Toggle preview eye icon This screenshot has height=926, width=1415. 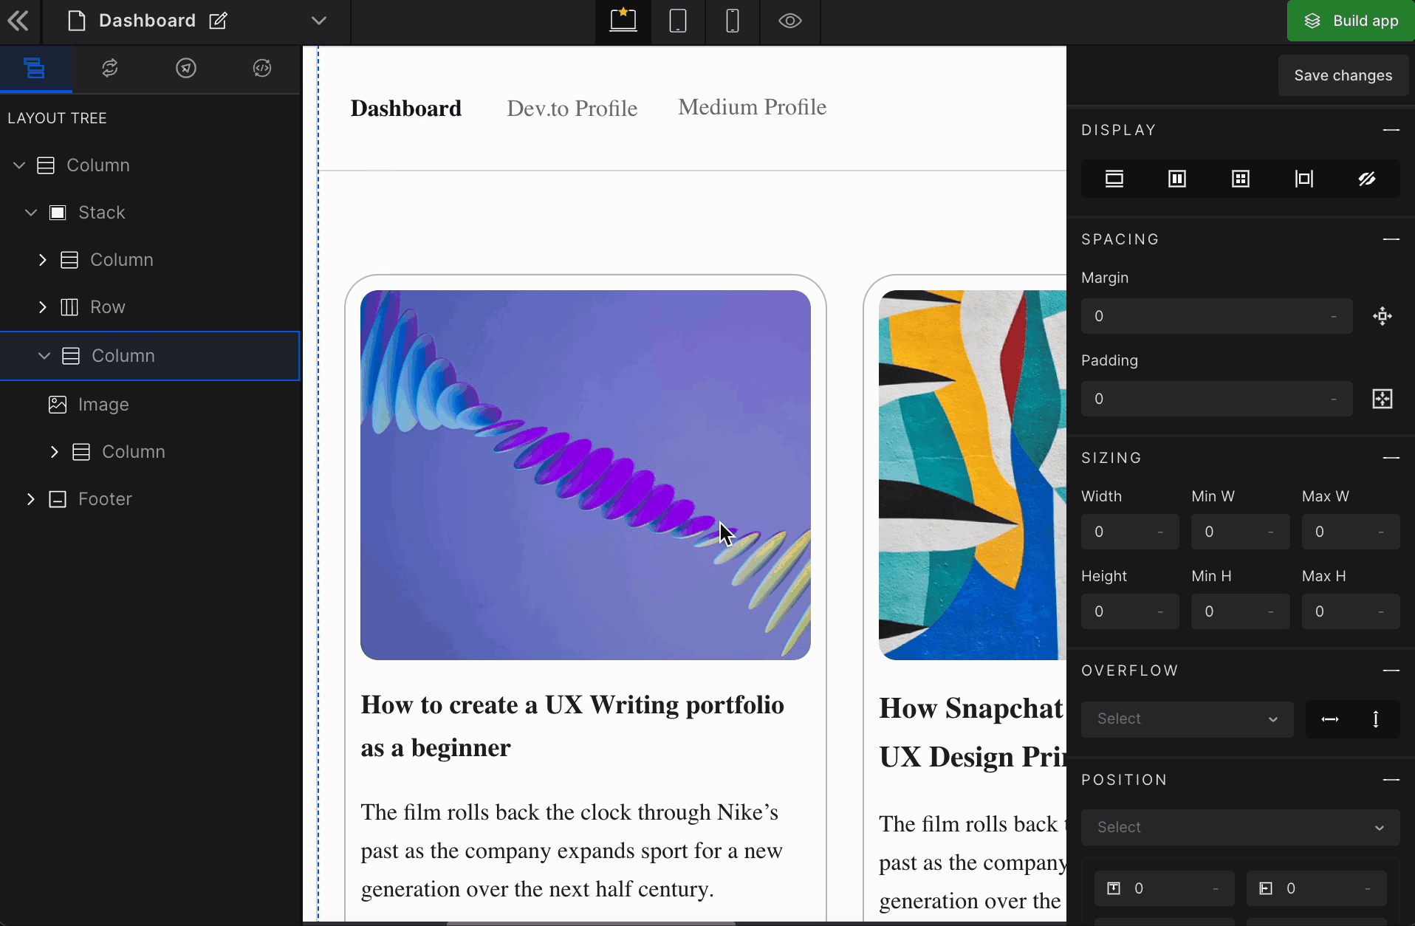point(790,21)
